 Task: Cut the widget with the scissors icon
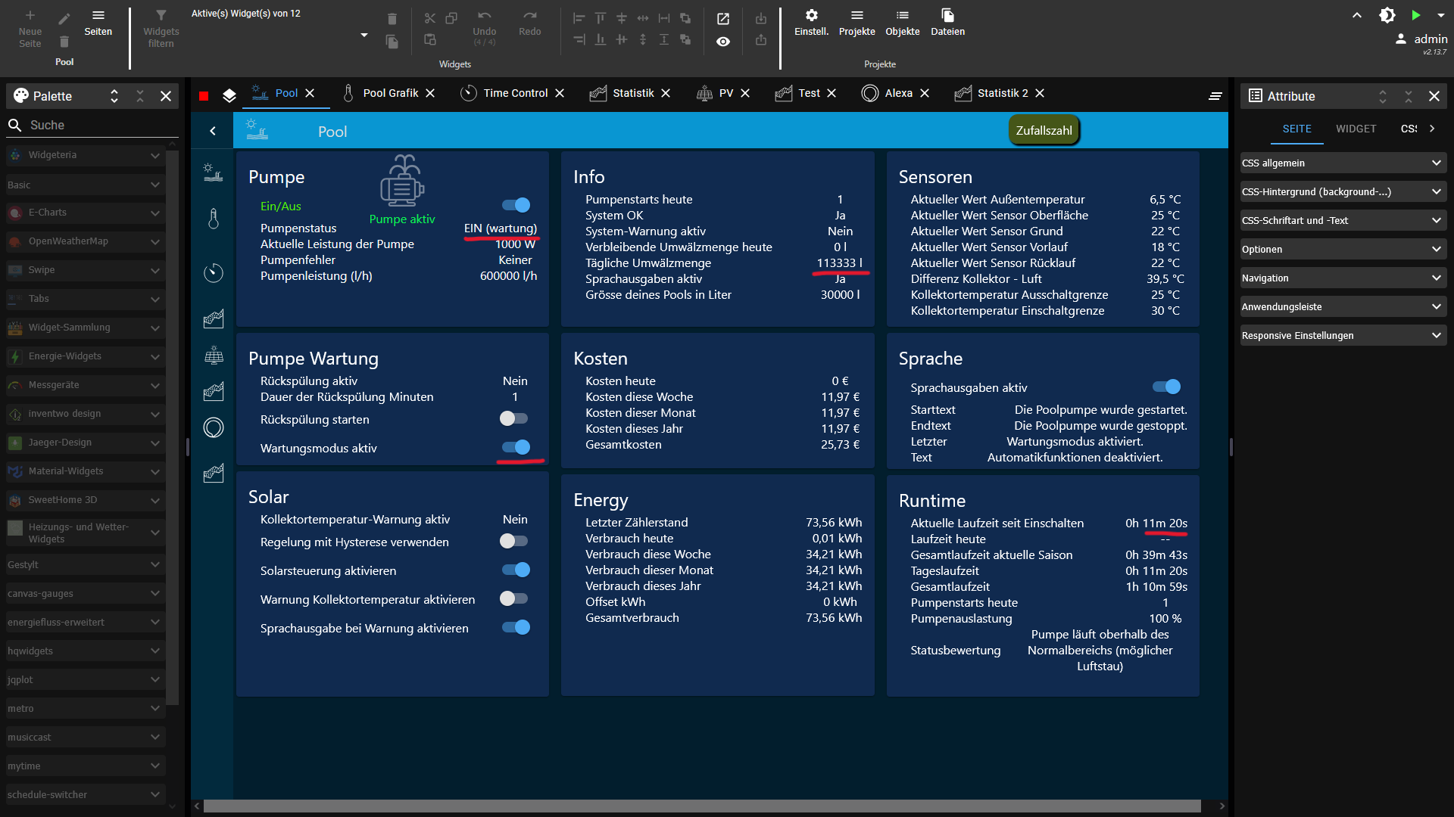point(430,19)
